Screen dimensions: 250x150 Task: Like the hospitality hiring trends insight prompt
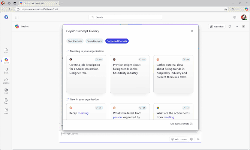(x=142, y=60)
